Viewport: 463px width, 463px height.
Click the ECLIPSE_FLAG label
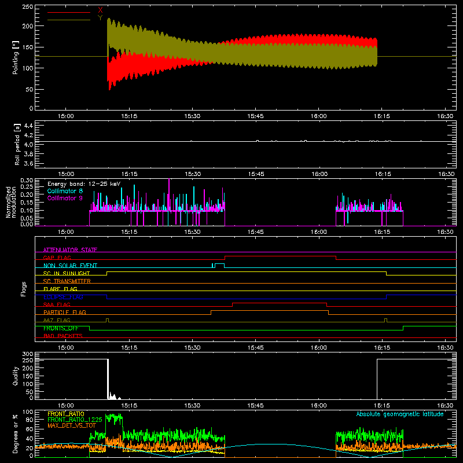coord(63,297)
